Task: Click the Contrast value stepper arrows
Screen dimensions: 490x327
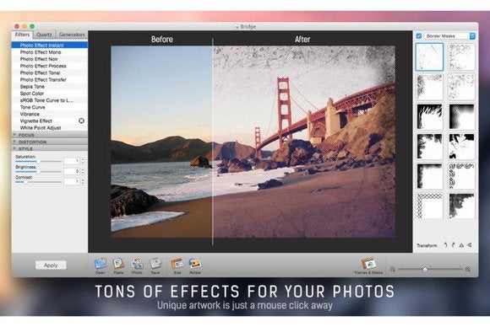Action: coord(83,181)
